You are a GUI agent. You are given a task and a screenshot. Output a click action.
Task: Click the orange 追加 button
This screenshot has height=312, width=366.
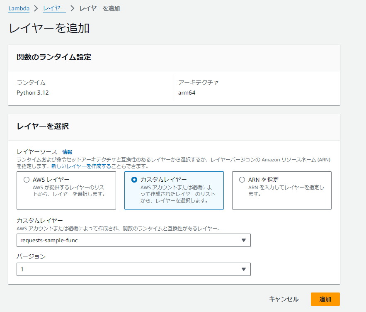coord(325,299)
